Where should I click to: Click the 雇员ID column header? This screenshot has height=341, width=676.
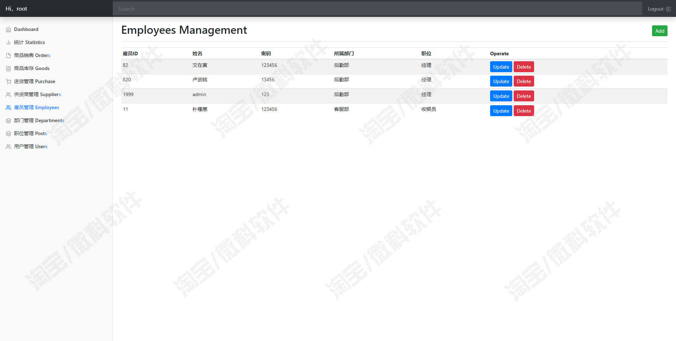click(130, 54)
